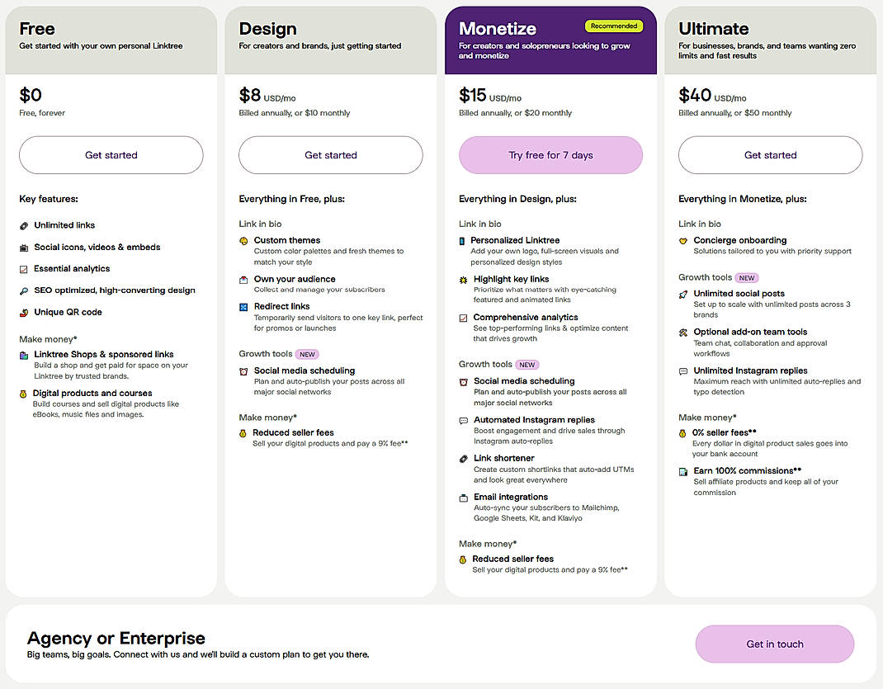Click the Automated Instagram replies icon
Image resolution: width=883 pixels, height=689 pixels.
[464, 419]
